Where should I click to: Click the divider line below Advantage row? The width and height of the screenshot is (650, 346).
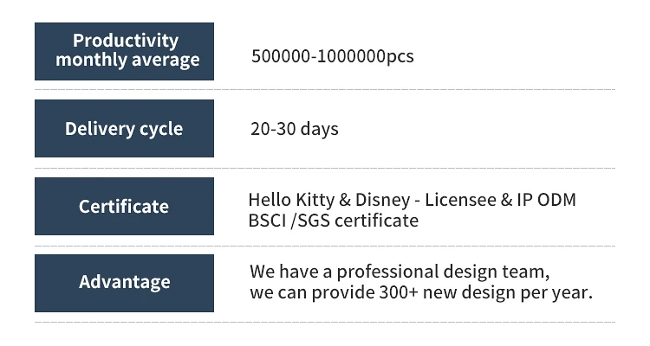click(x=325, y=322)
